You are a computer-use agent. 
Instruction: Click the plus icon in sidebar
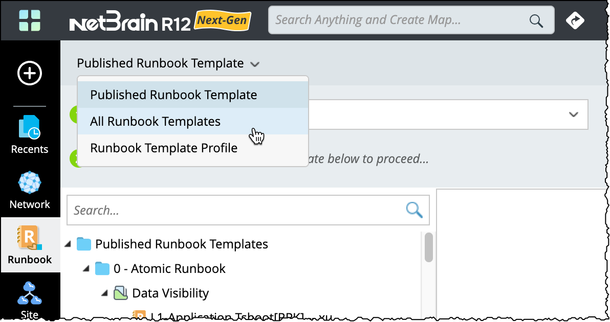30,74
